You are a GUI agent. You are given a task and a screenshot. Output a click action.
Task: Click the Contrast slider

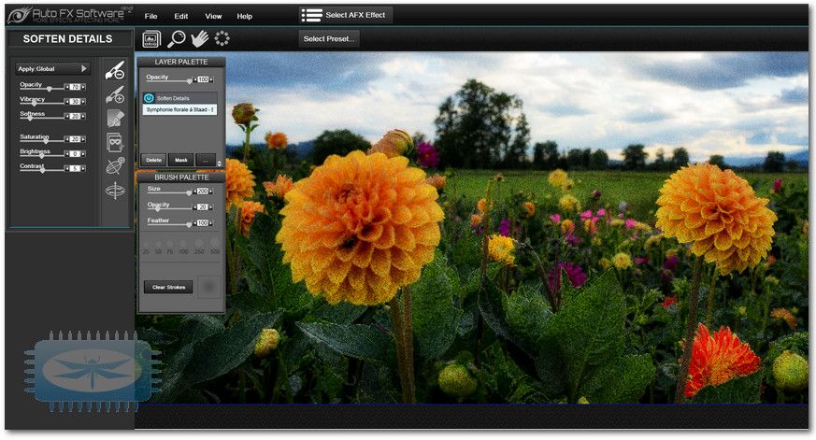point(42,170)
